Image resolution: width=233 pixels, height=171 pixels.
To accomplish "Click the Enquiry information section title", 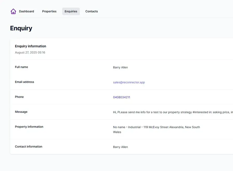I will (31, 46).
